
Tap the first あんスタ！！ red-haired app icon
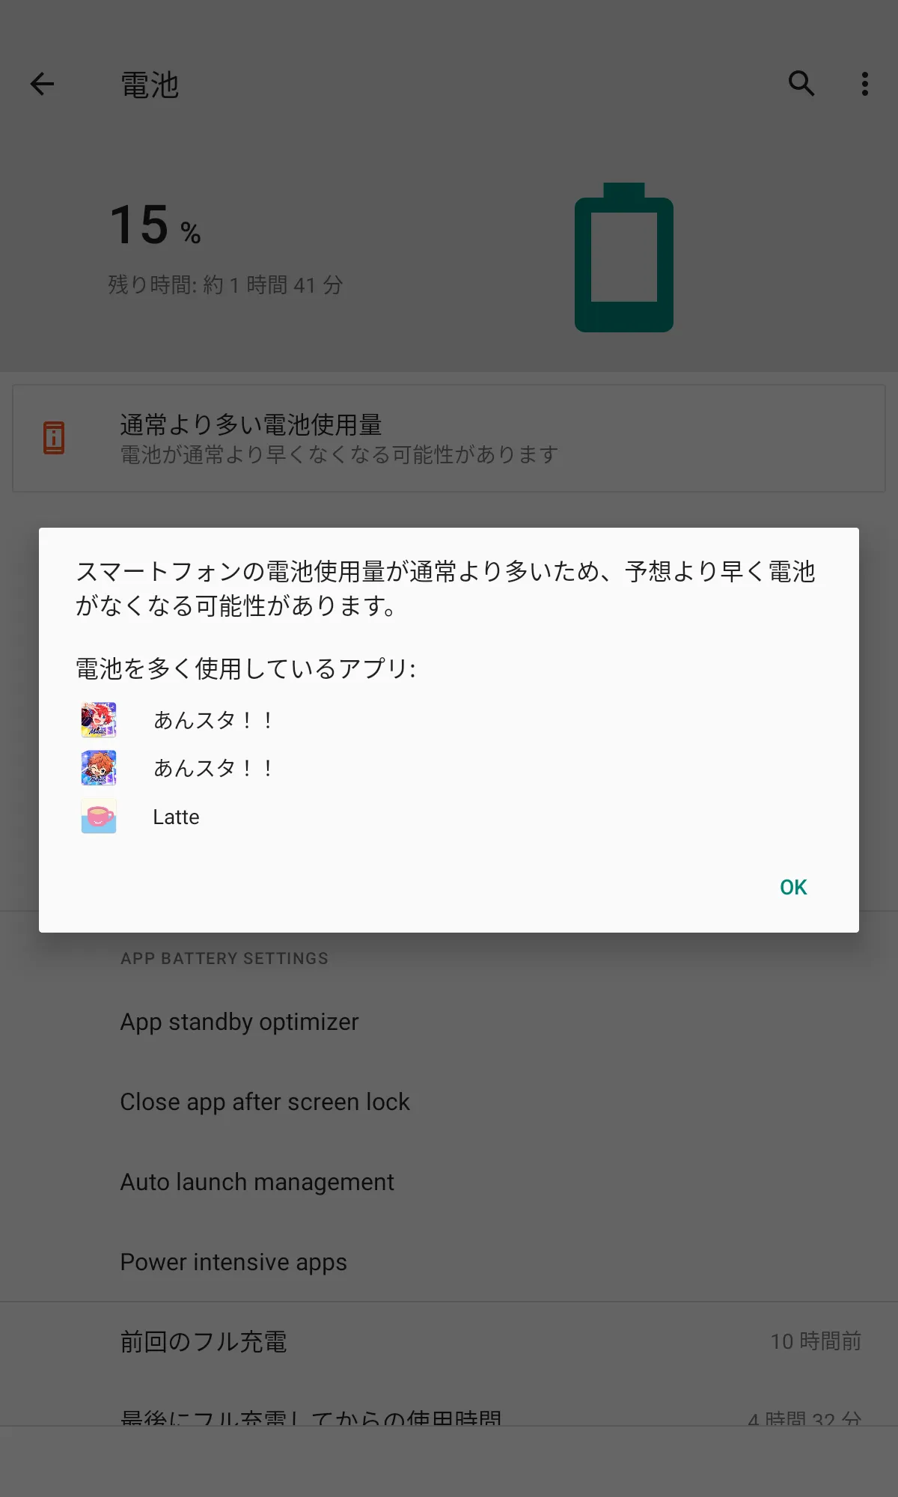(x=99, y=720)
